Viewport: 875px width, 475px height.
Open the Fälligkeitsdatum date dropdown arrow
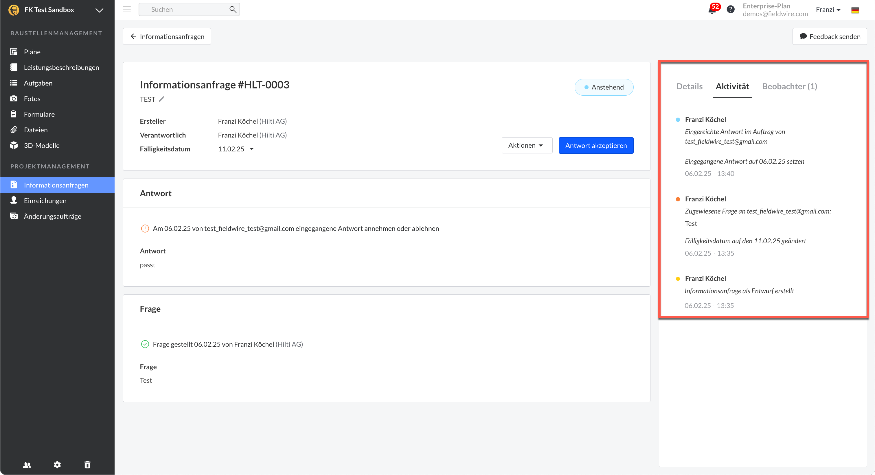(x=252, y=149)
